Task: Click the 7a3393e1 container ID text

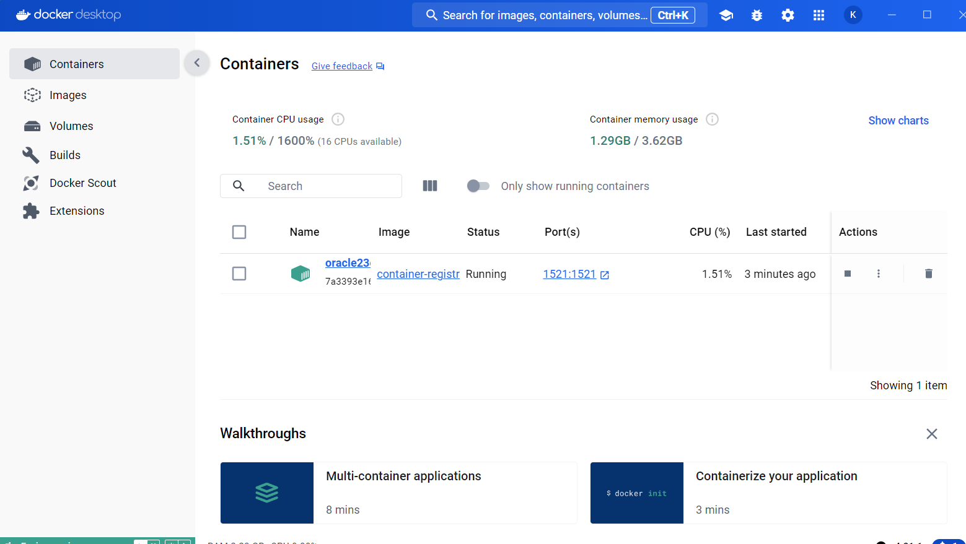Action: click(x=348, y=282)
